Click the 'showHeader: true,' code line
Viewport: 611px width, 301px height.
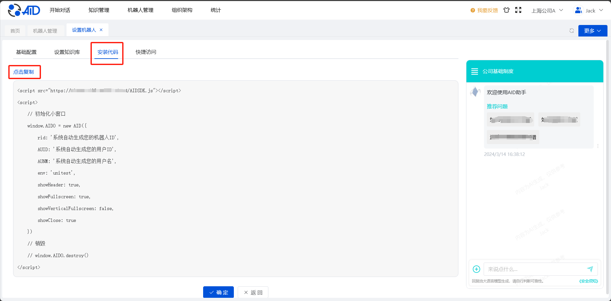pyautogui.click(x=59, y=185)
